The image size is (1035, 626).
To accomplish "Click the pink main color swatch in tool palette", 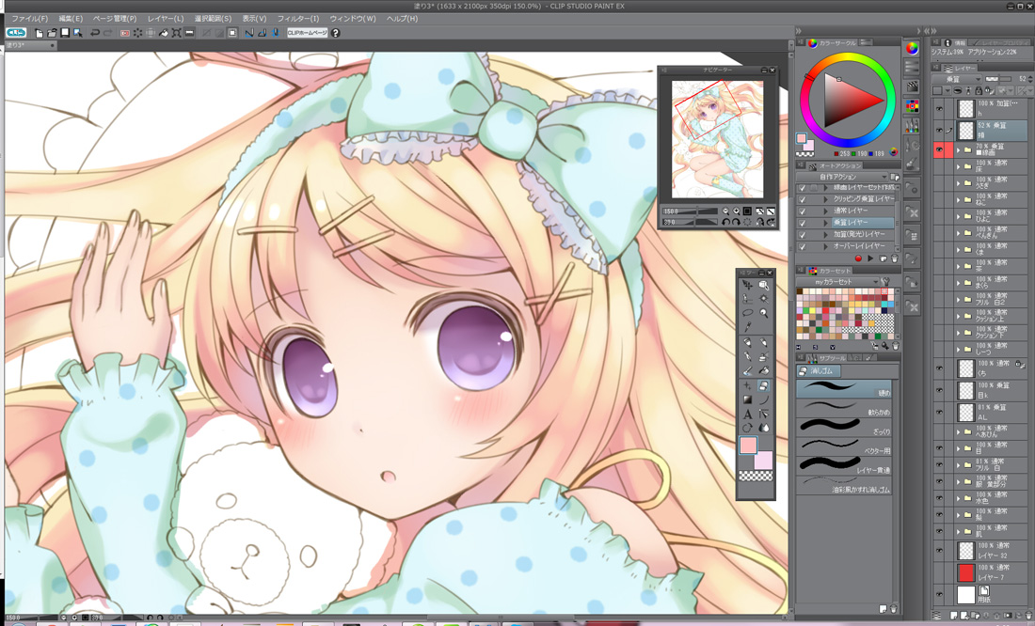I will point(748,446).
